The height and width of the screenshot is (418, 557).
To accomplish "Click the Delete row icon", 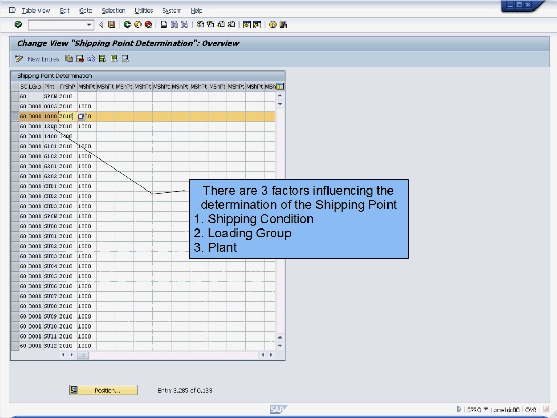I will 80,58.
